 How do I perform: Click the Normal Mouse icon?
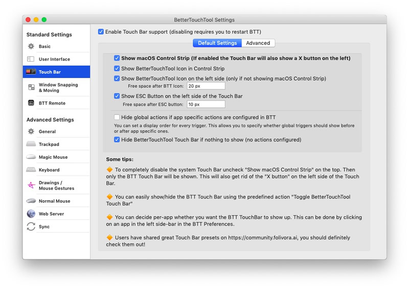click(x=31, y=201)
